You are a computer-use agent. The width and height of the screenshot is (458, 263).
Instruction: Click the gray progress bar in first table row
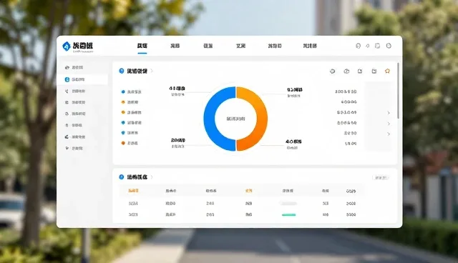click(x=289, y=204)
